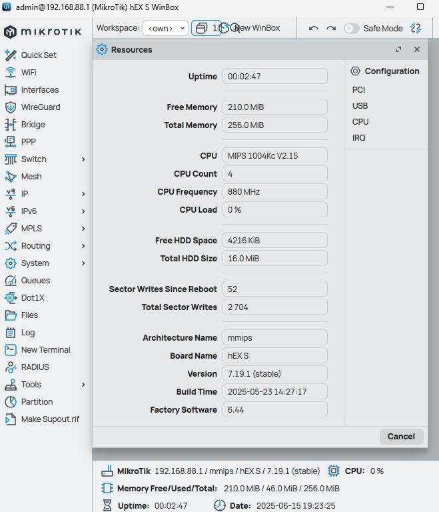
Task: Open Quick Set wand icon
Action: (x=11, y=55)
